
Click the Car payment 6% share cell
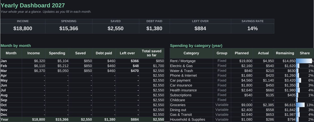pyautogui.click(x=305, y=80)
